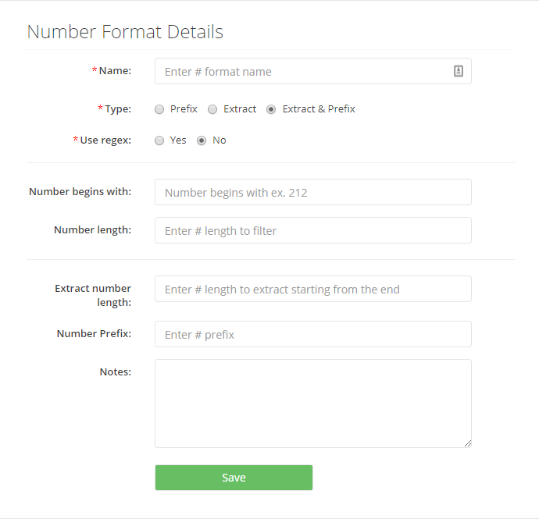Click the "Number length:" label
This screenshot has width=539, height=519.
pos(92,230)
